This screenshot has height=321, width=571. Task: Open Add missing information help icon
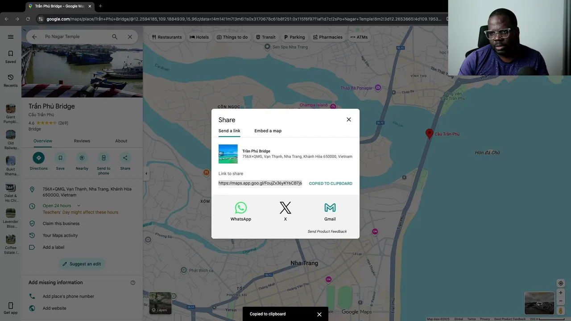pyautogui.click(x=133, y=283)
